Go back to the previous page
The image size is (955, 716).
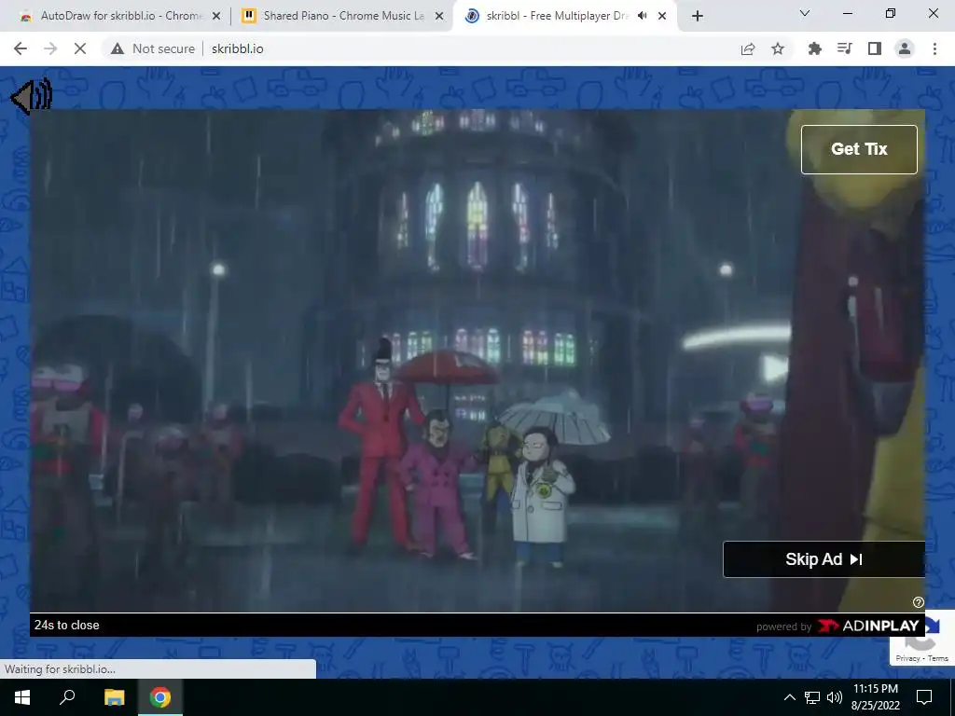coord(21,48)
